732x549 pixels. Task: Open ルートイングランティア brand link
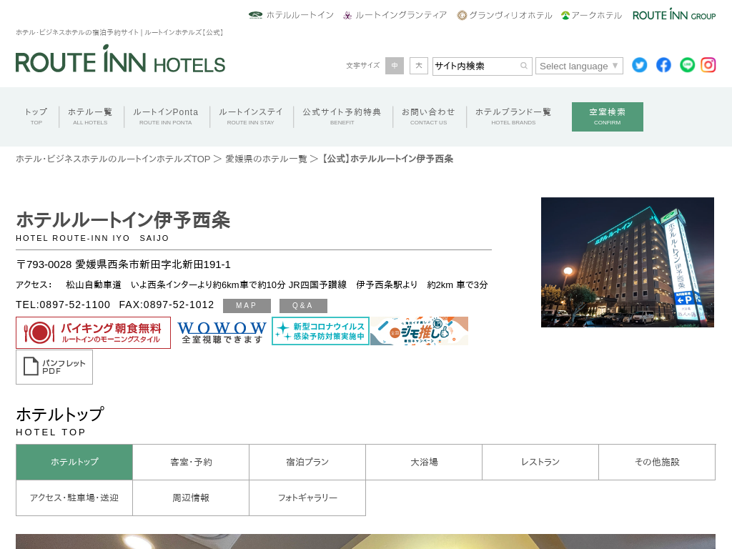click(395, 15)
